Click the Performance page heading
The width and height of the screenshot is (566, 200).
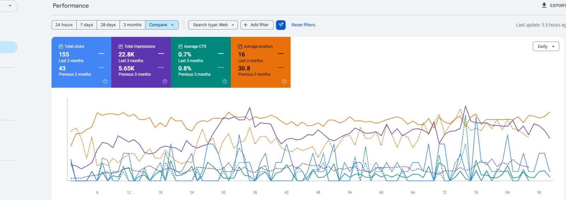coord(71,6)
